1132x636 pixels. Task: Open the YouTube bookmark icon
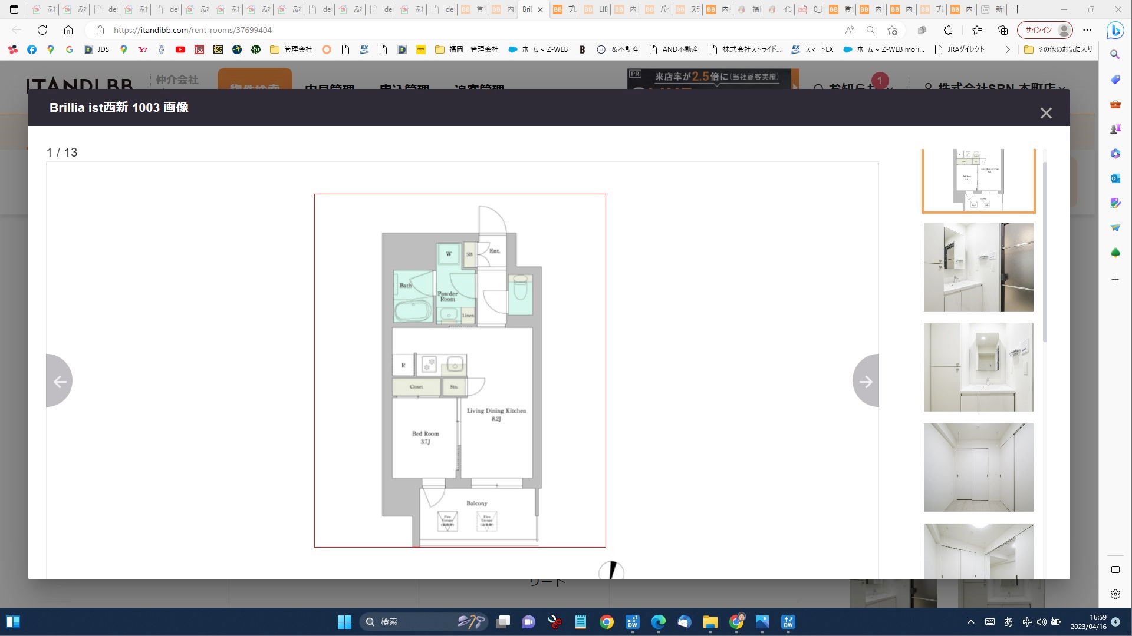coord(180,49)
